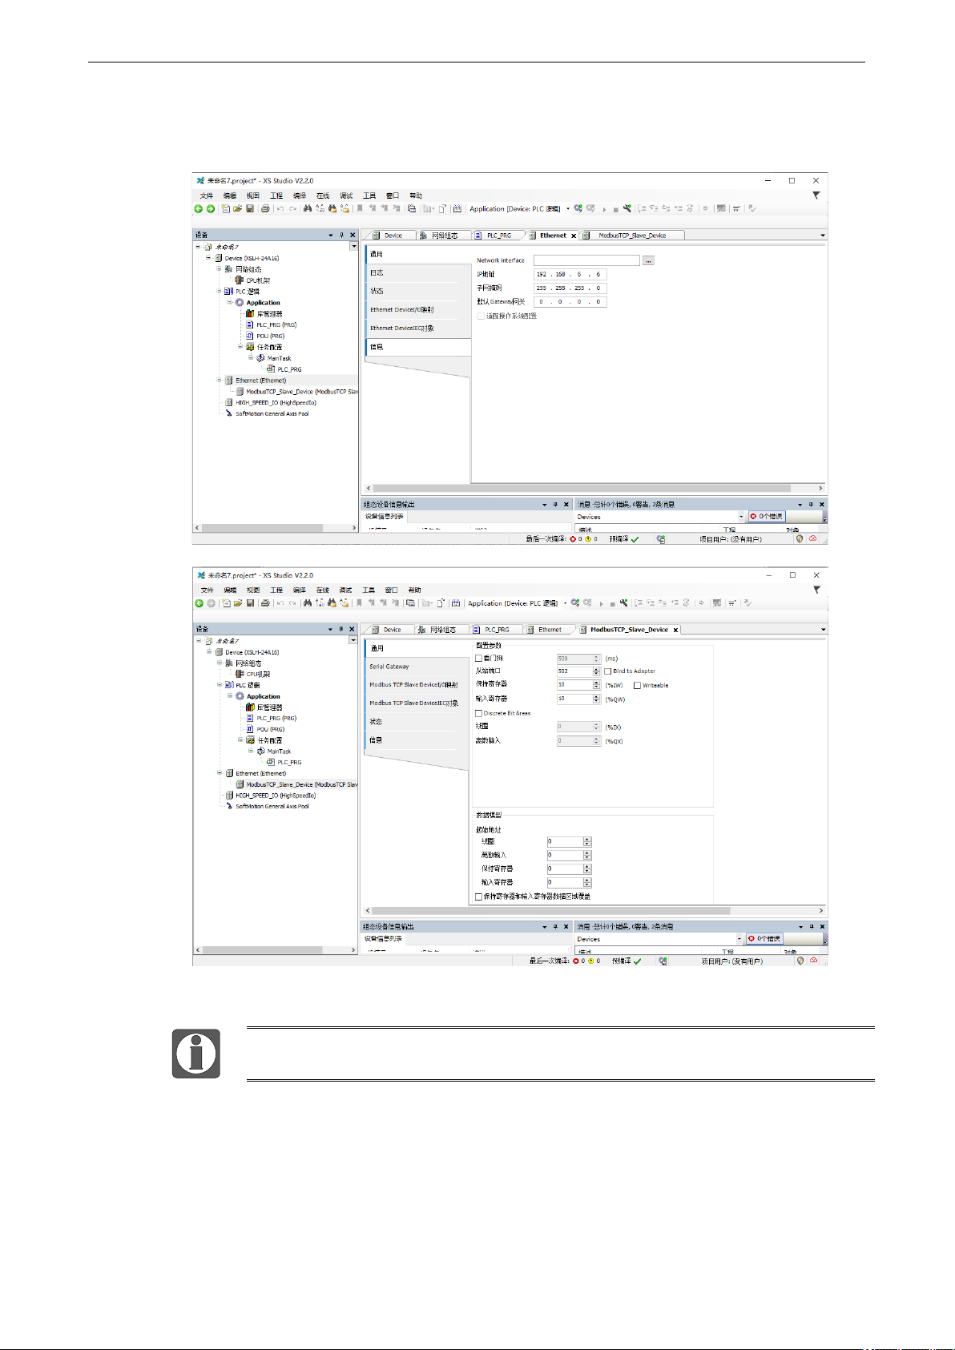Click the binoculars find icon in the lower window

307,603
